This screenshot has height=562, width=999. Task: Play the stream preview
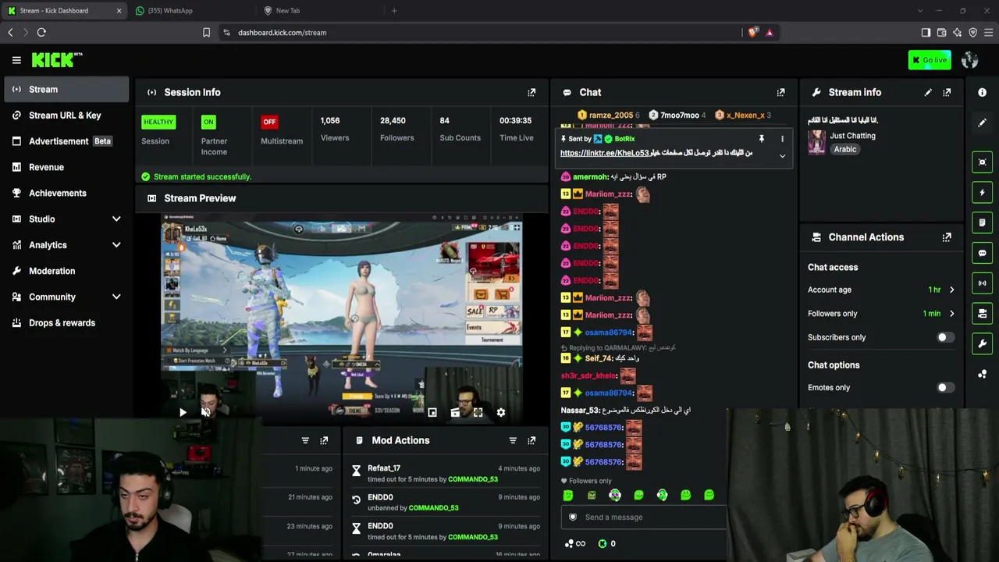(183, 412)
